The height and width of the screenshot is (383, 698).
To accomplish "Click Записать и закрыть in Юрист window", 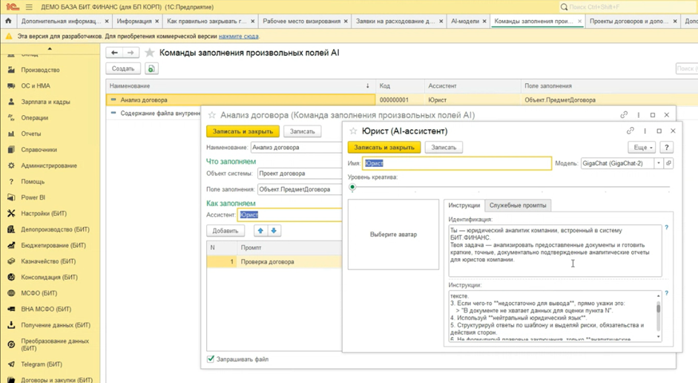I will pyautogui.click(x=384, y=148).
